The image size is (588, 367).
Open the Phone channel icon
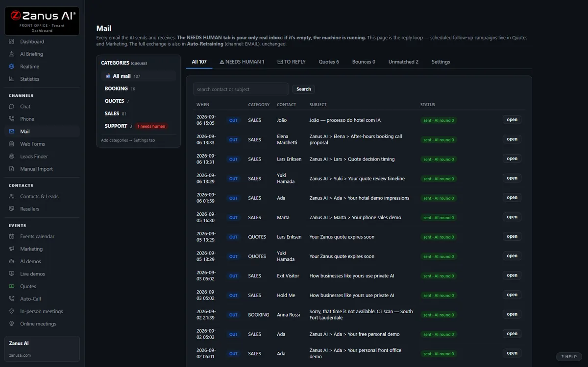(12, 119)
